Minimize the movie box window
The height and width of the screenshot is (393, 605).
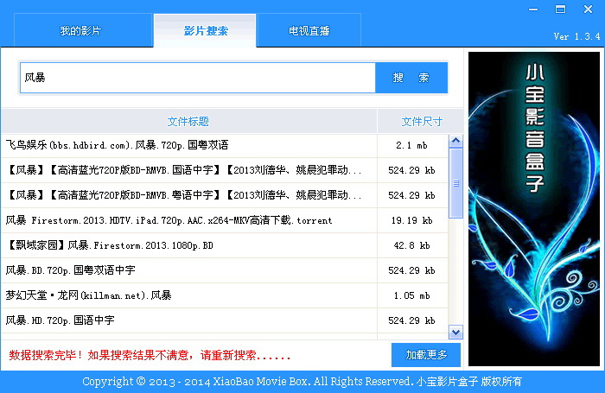click(533, 10)
